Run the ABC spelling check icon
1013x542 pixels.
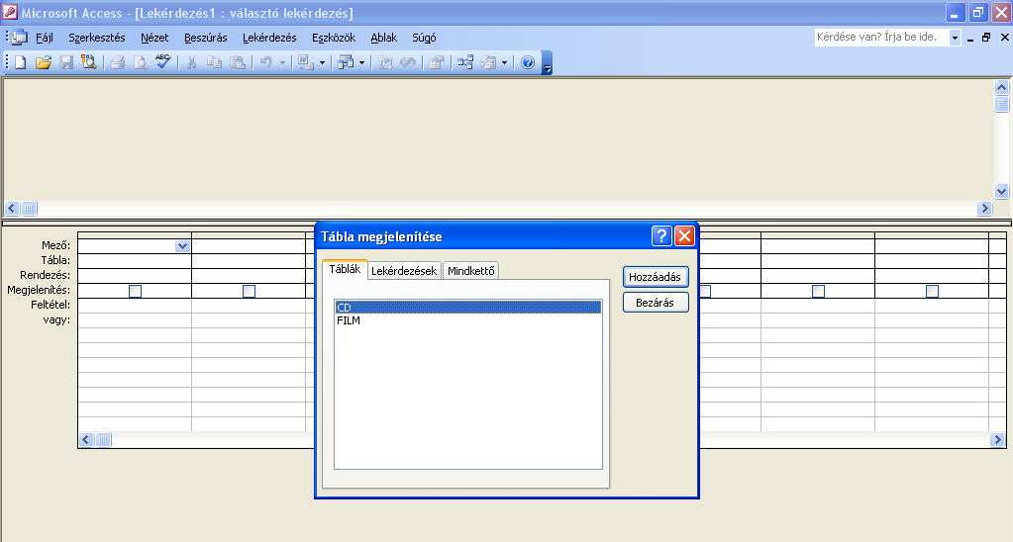[x=162, y=62]
